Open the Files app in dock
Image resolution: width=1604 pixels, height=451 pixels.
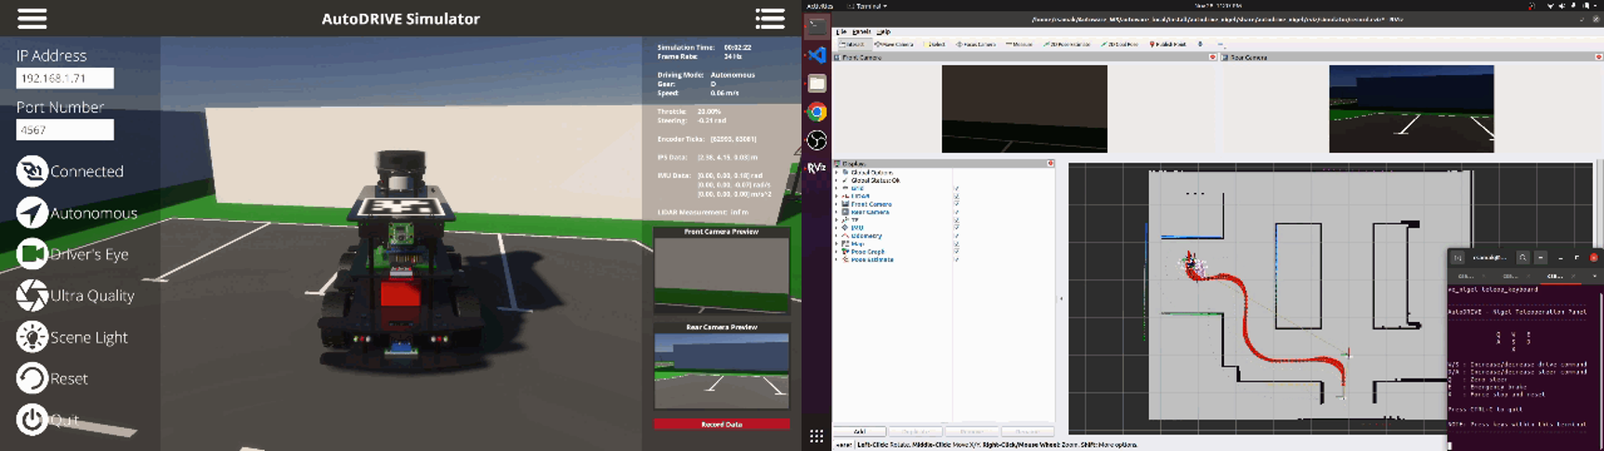pos(816,84)
